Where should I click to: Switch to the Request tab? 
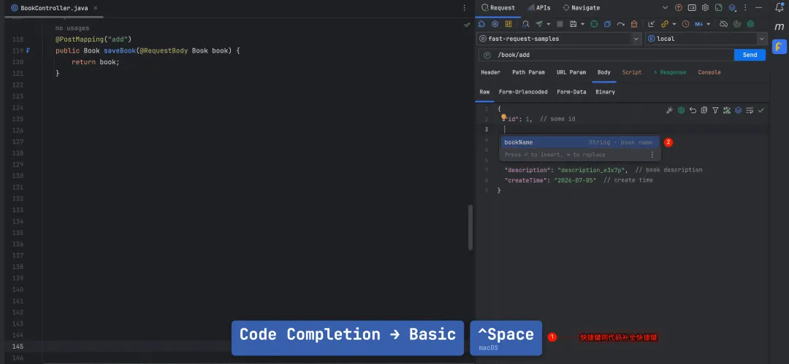click(x=499, y=7)
